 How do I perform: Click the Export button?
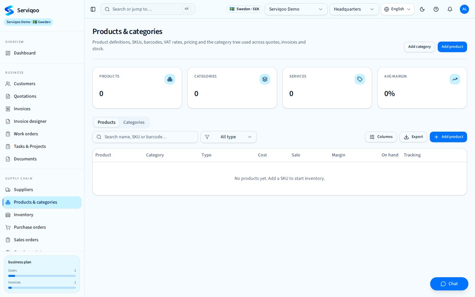[413, 137]
